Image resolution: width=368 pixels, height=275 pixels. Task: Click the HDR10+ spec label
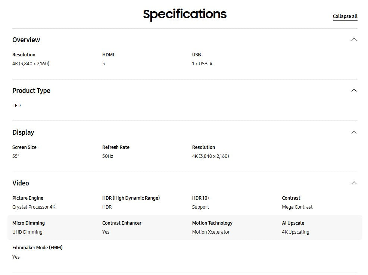(x=201, y=198)
